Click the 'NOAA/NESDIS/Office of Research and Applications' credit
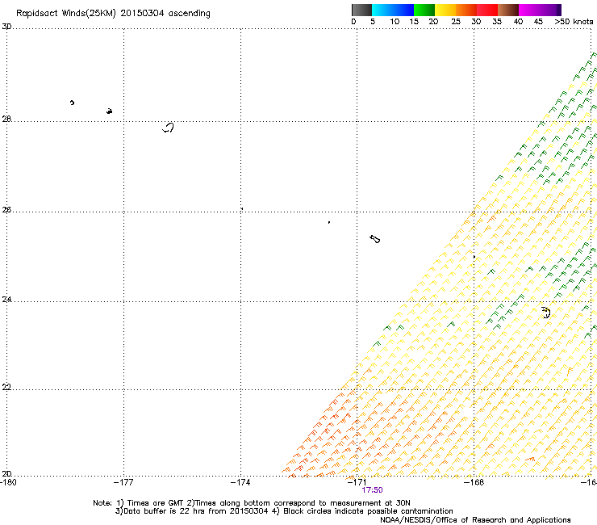 pos(475,520)
